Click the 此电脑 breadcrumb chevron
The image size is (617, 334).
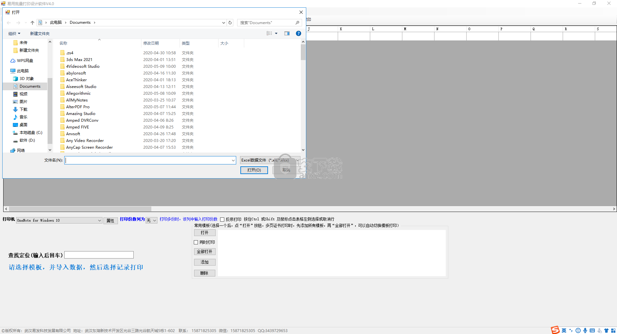coord(66,22)
